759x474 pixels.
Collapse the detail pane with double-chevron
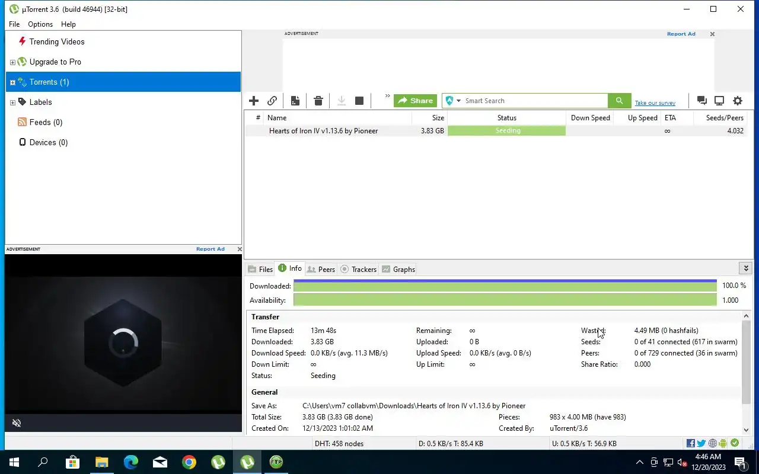click(x=746, y=268)
